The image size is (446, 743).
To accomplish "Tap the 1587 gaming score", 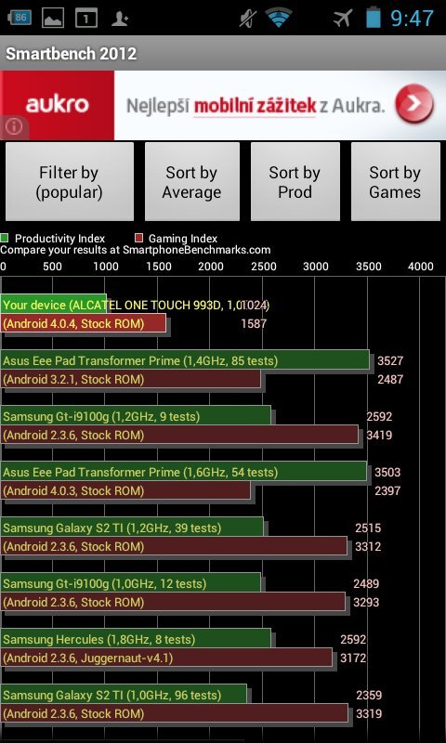I will pos(254,324).
